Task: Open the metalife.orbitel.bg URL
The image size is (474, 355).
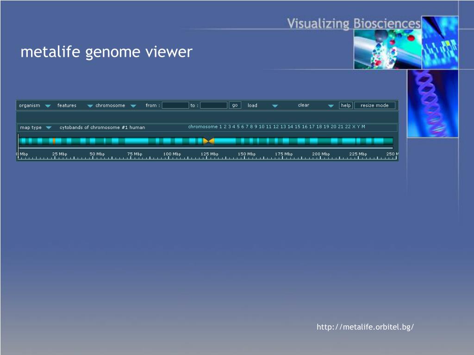Action: 365,327
